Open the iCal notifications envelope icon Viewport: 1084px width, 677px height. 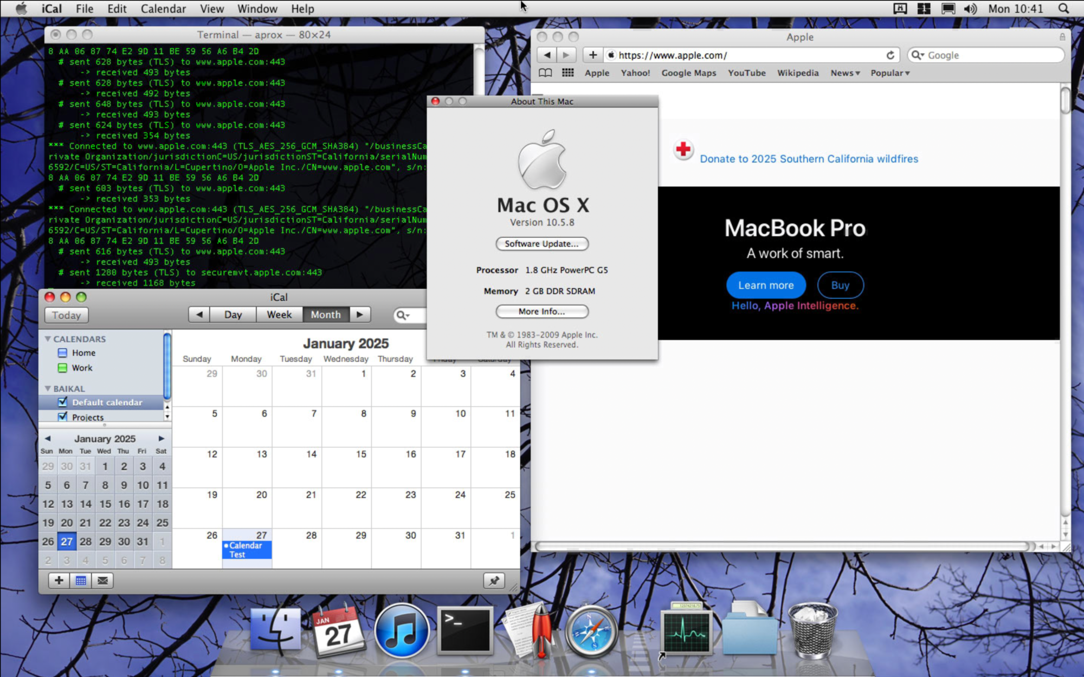tap(102, 581)
